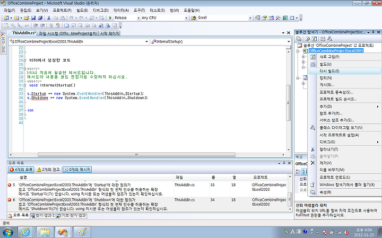Click the Paste toolbar icon
Screen dimensions: 382x238
63,18
